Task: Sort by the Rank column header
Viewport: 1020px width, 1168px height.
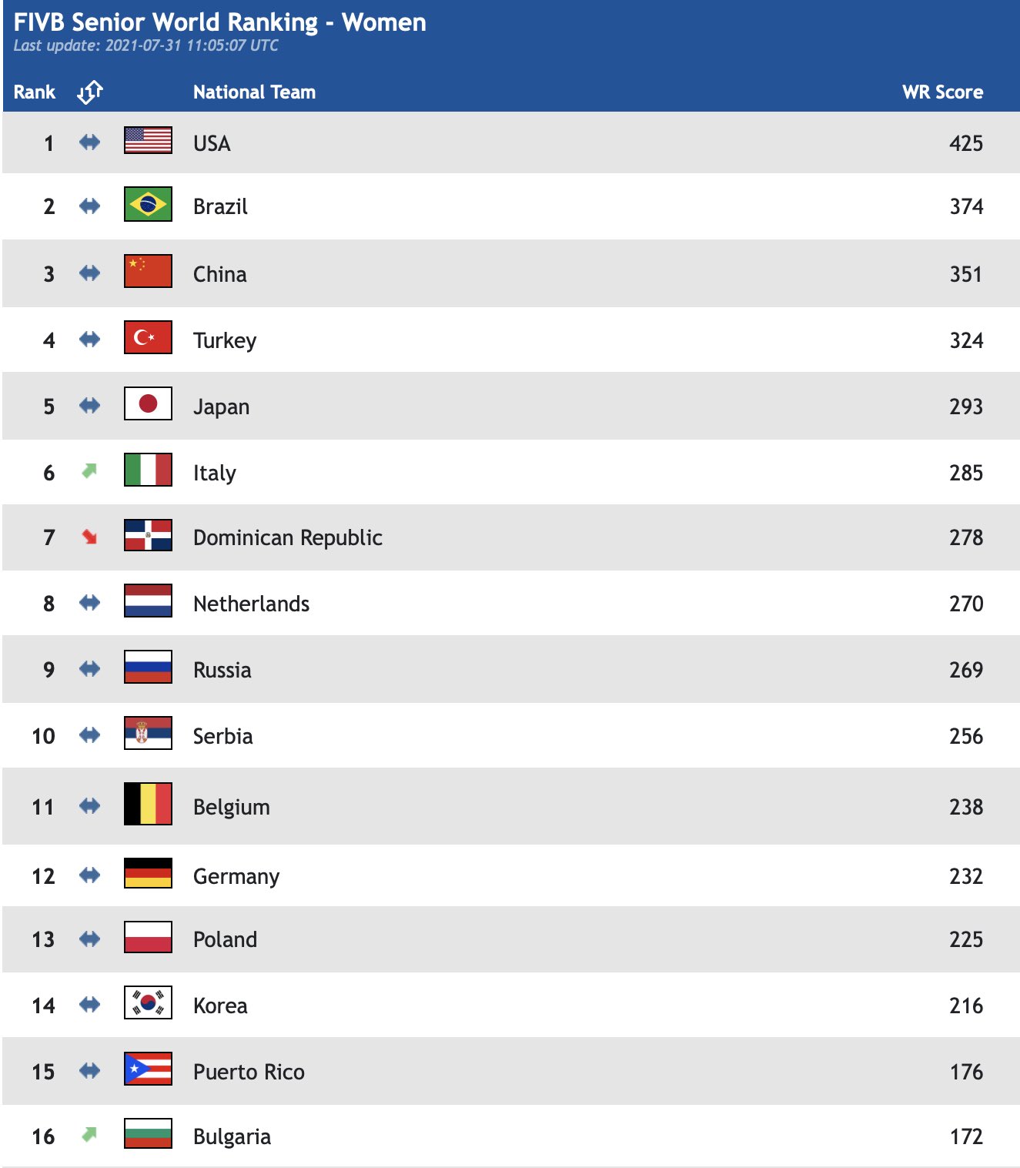Action: (35, 92)
